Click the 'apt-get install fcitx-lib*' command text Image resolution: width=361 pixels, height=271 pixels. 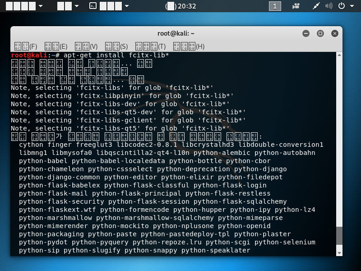(x=116, y=55)
